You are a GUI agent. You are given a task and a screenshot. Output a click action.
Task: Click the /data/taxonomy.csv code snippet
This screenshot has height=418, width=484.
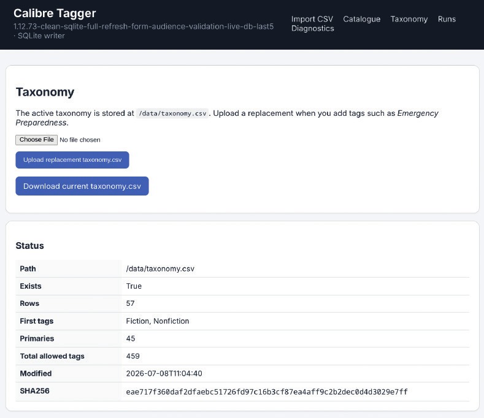tap(172, 113)
